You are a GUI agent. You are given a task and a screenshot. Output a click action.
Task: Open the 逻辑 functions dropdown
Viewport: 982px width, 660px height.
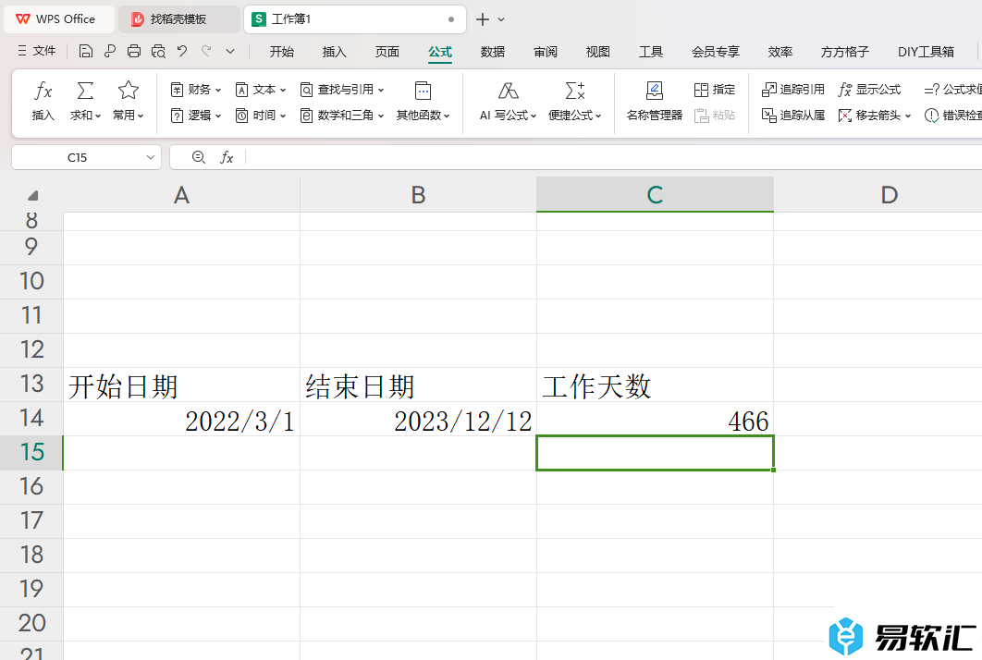(x=196, y=116)
